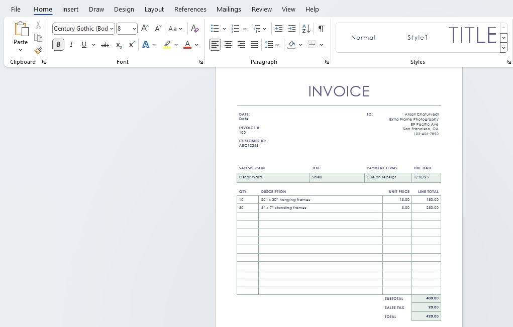Click the Increase Indent icon

[292, 29]
